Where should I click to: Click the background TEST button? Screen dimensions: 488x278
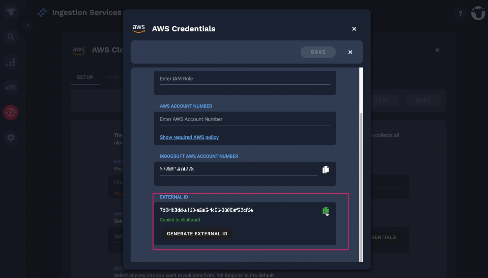point(382,101)
